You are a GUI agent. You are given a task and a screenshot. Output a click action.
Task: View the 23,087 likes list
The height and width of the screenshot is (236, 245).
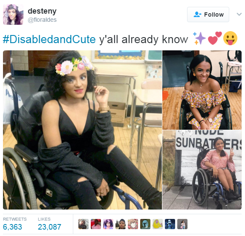49,224
